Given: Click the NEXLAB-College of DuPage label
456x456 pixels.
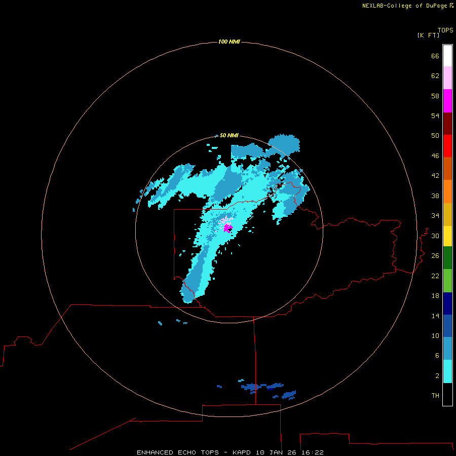Looking at the screenshot, I should pos(404,6).
